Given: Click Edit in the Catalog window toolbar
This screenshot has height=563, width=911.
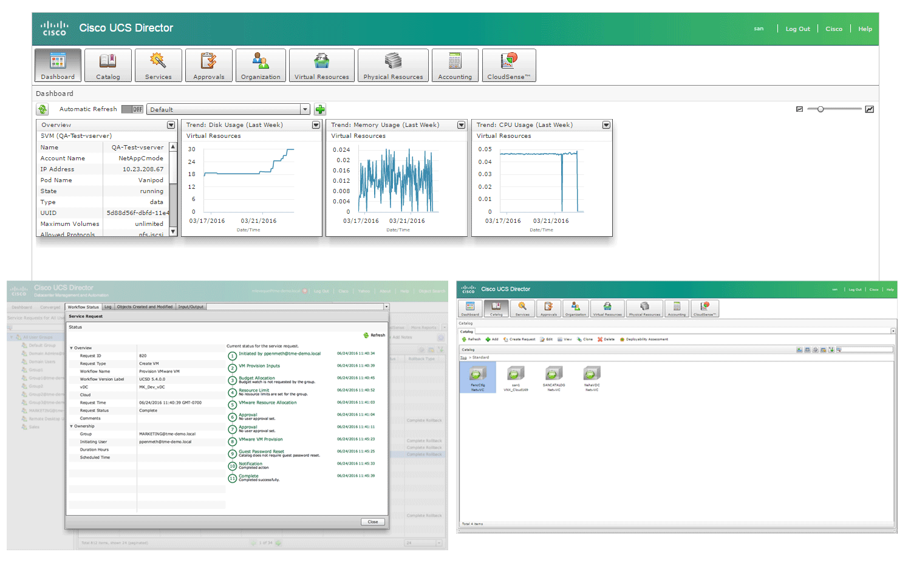Looking at the screenshot, I should [547, 340].
